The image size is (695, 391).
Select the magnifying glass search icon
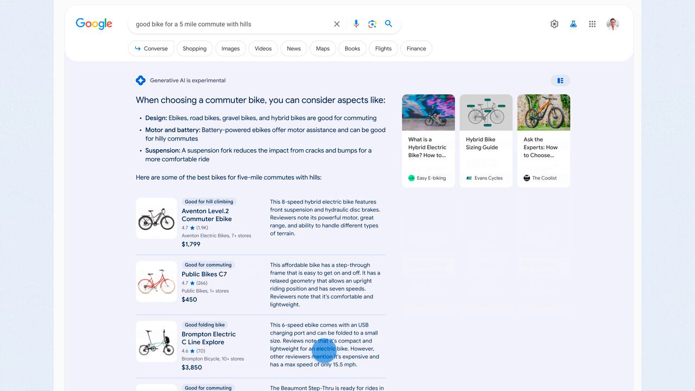coord(388,24)
